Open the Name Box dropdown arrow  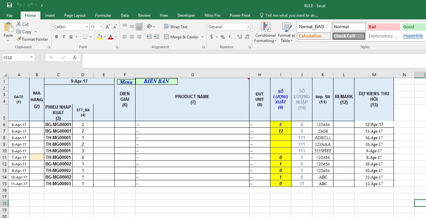[x=32, y=57]
